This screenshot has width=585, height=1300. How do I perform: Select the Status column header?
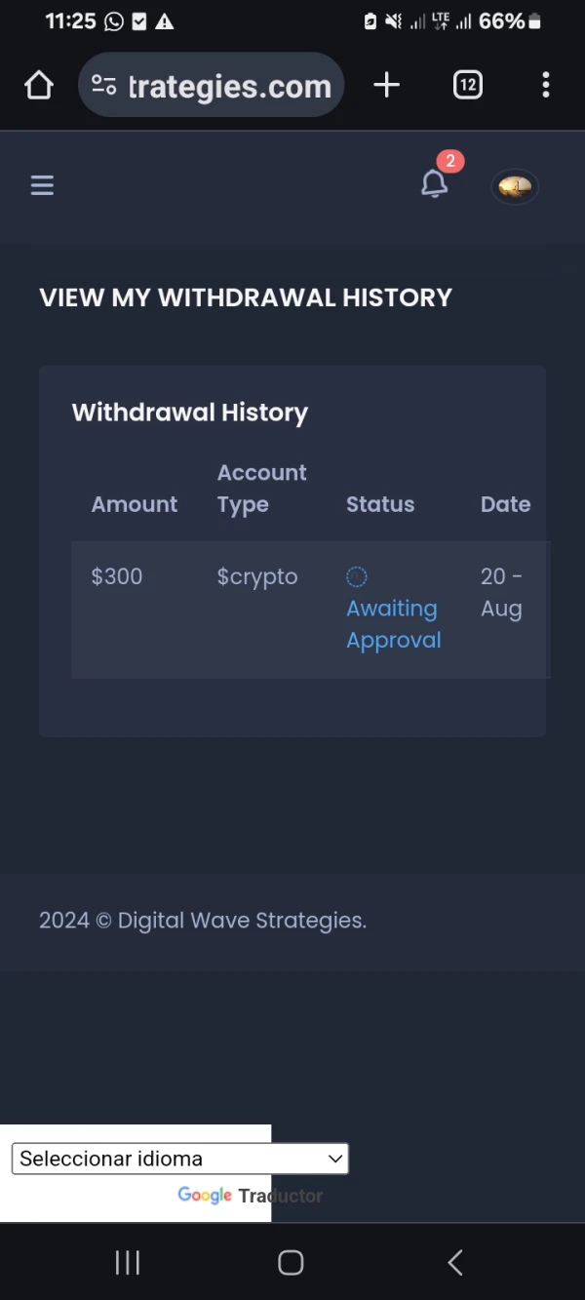click(380, 504)
